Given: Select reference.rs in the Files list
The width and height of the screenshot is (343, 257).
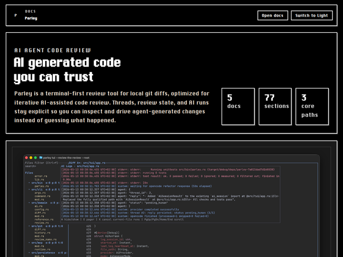Looking at the screenshot, I should (x=44, y=219).
